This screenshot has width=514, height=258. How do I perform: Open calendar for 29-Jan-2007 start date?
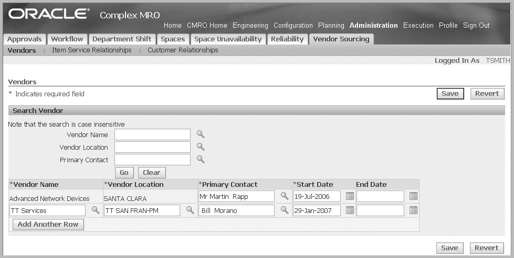point(350,210)
